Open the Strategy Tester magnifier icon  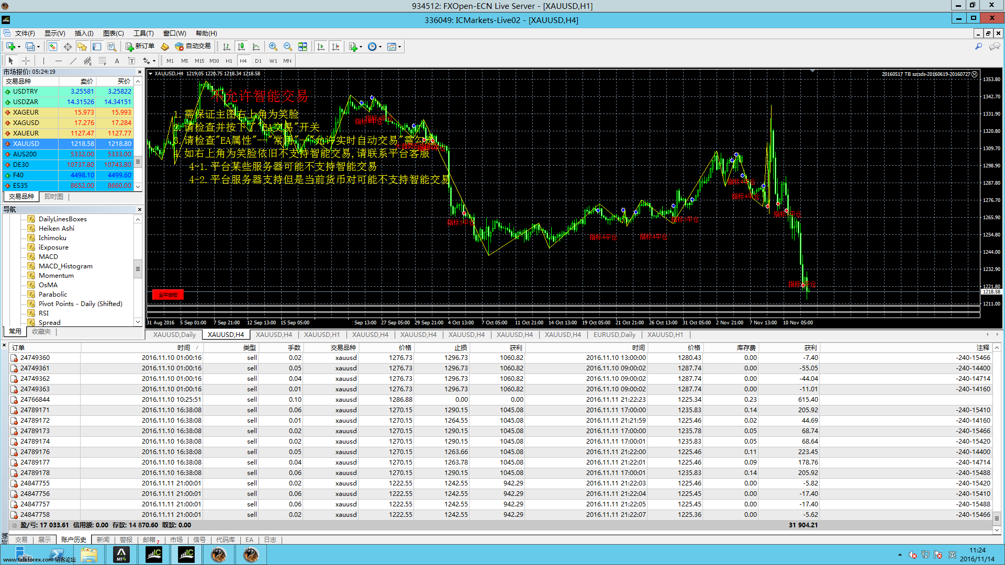[x=111, y=47]
